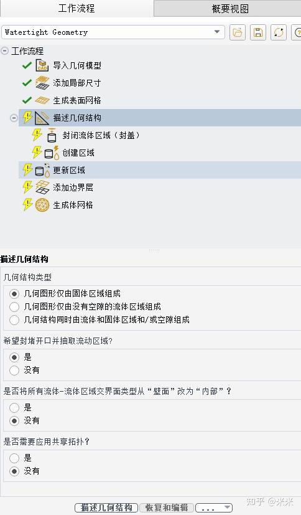Click the 添加边界层 layer icon

42,187
